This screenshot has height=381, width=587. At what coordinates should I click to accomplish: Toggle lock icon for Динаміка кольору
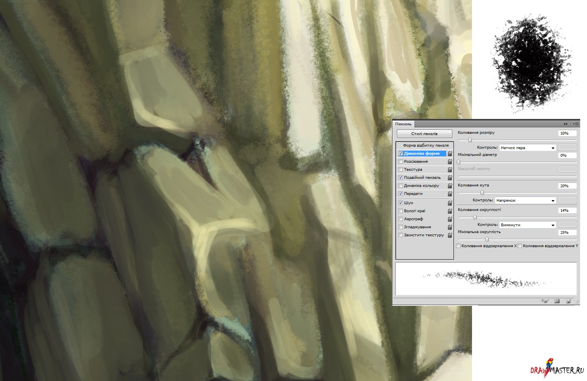click(450, 186)
